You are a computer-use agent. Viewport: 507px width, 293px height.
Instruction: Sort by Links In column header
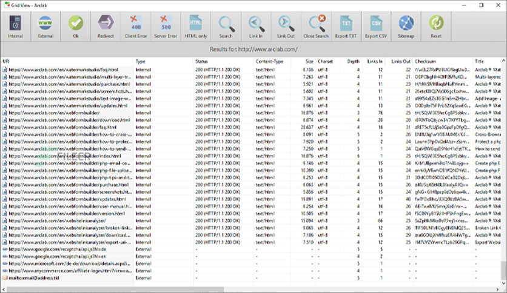point(373,61)
